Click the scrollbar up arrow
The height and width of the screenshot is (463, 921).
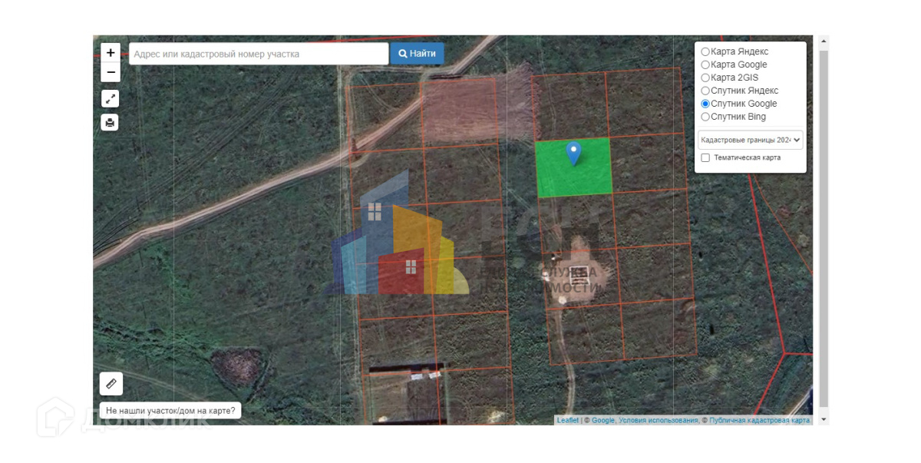(x=824, y=41)
